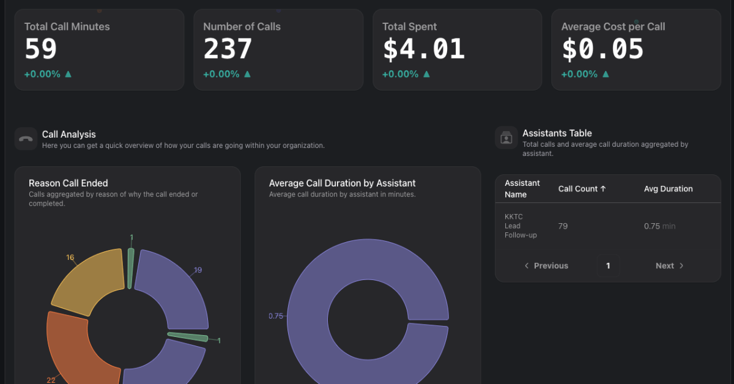Click green trend arrow under Average Cost per Call
This screenshot has width=734, height=384.
point(606,74)
